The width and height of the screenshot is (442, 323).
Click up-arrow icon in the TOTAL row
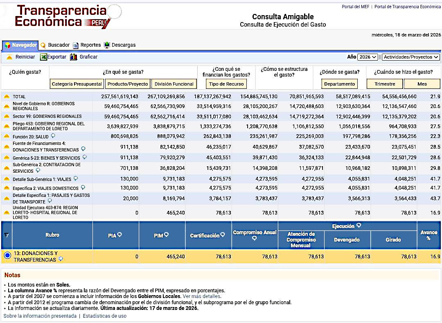click(x=7, y=97)
